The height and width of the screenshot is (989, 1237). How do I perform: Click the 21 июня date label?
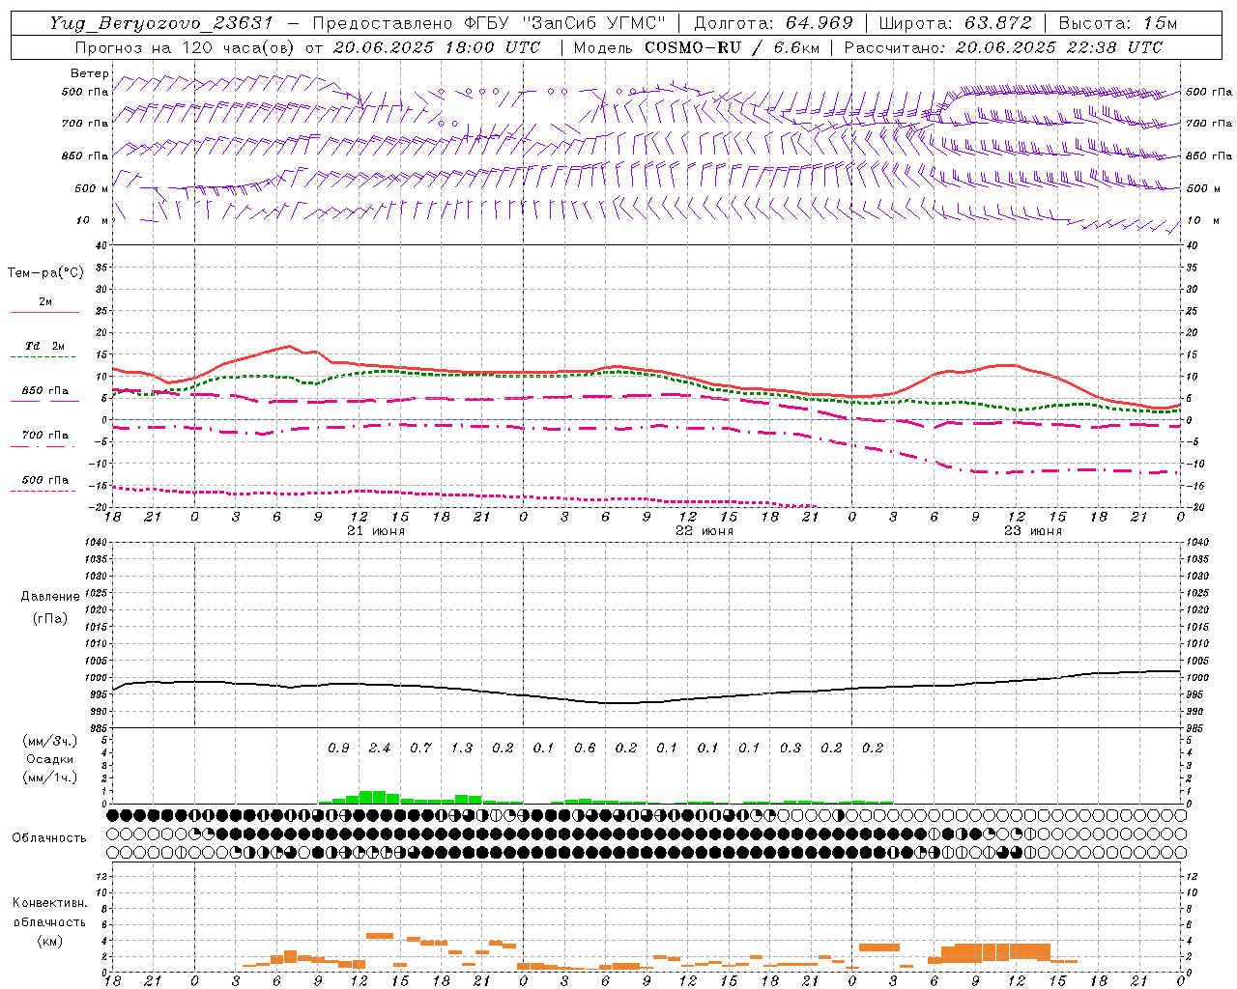(376, 531)
